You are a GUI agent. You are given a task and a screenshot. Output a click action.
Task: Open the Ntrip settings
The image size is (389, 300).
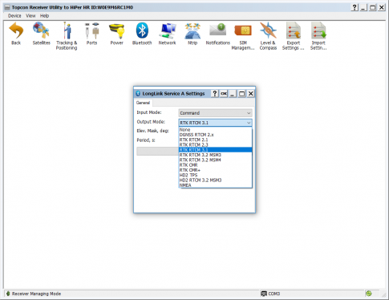coord(192,34)
